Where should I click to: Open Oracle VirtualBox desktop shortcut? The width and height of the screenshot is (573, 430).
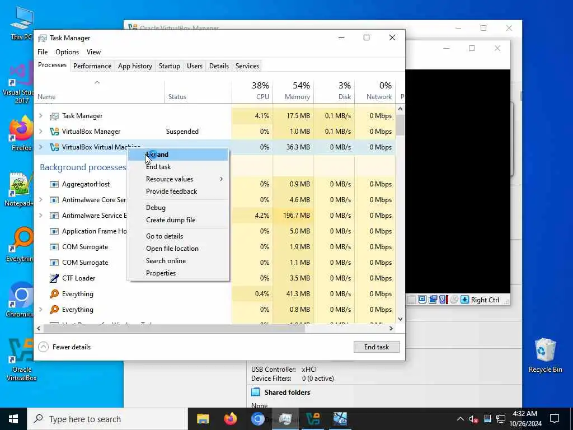[x=21, y=360]
